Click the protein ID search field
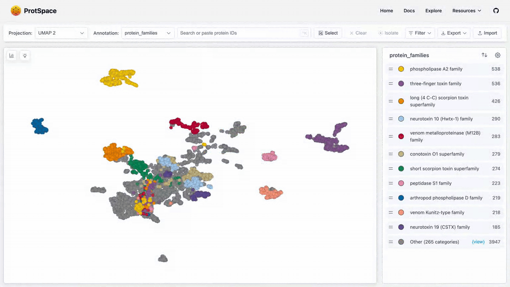Viewport: 510px width, 287px height. click(239, 33)
